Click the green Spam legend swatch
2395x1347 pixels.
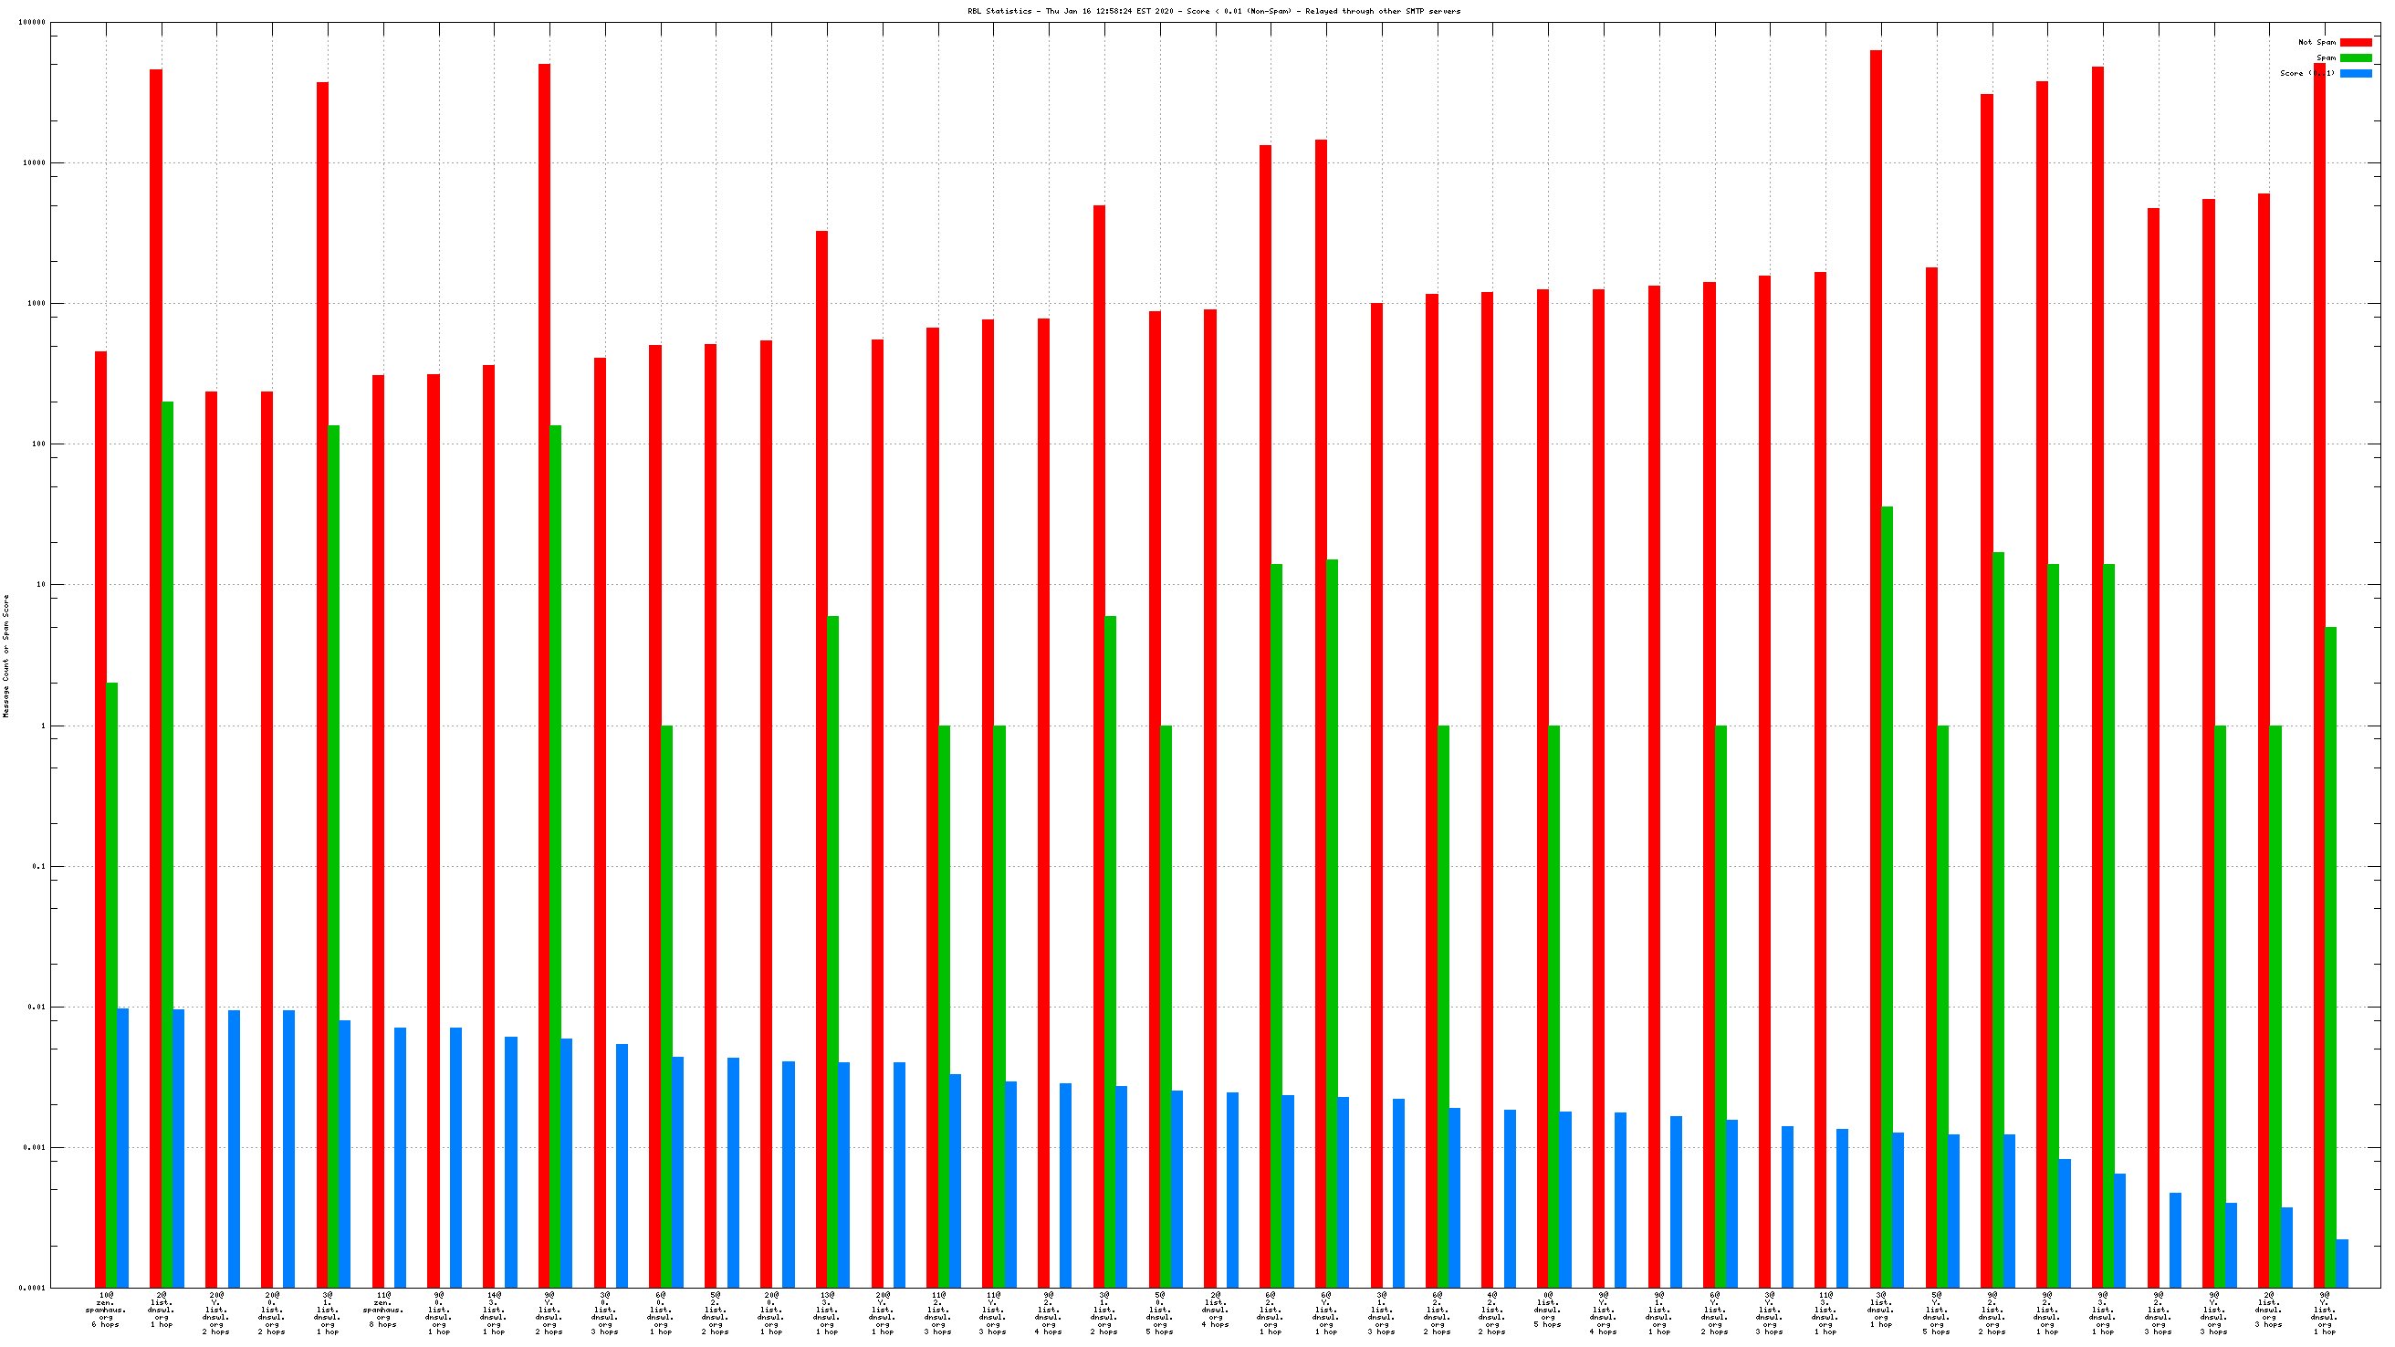[2355, 58]
